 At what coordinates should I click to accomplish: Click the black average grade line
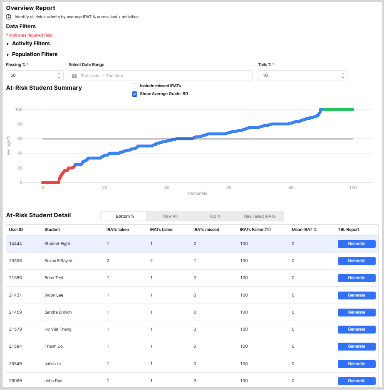coord(198,139)
